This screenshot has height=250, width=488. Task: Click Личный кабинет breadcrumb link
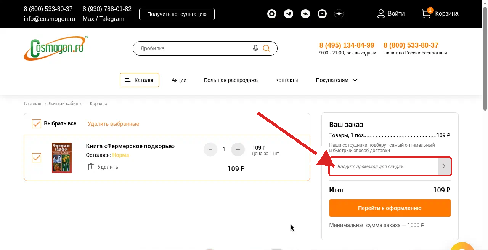click(66, 104)
